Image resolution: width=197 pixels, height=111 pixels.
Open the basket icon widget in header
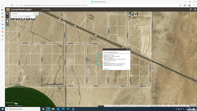(x=195, y=10)
